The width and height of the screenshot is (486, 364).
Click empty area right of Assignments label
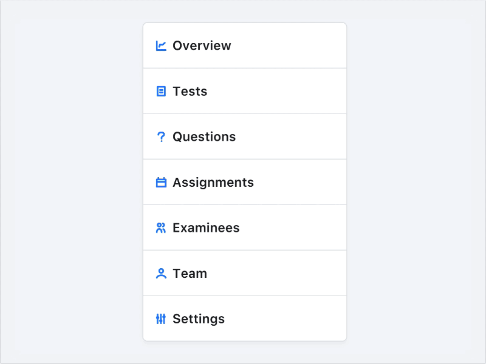298,183
